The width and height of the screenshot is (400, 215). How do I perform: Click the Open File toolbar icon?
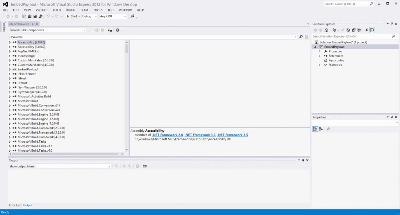point(30,16)
